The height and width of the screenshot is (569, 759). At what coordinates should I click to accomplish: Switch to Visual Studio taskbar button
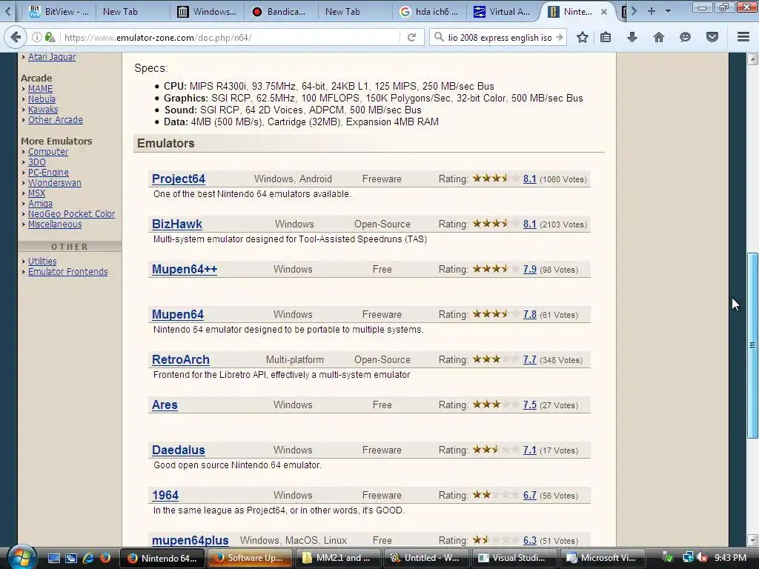(514, 558)
